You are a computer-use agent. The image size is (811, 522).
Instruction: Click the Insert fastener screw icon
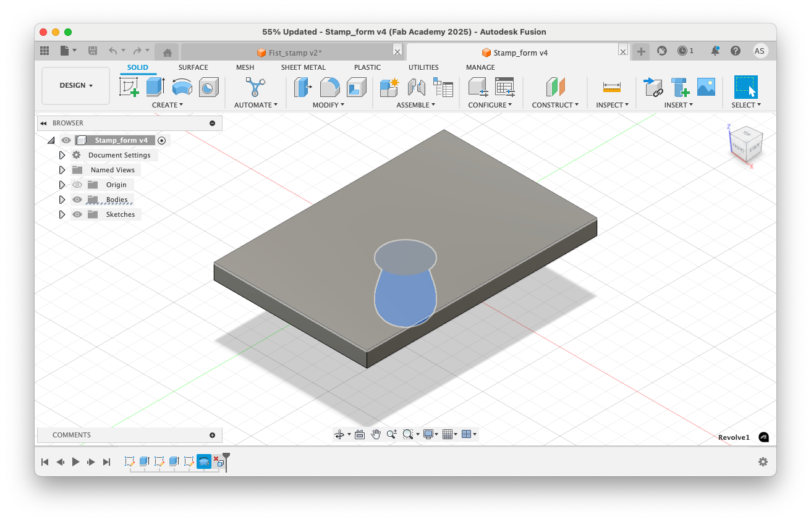coord(679,86)
